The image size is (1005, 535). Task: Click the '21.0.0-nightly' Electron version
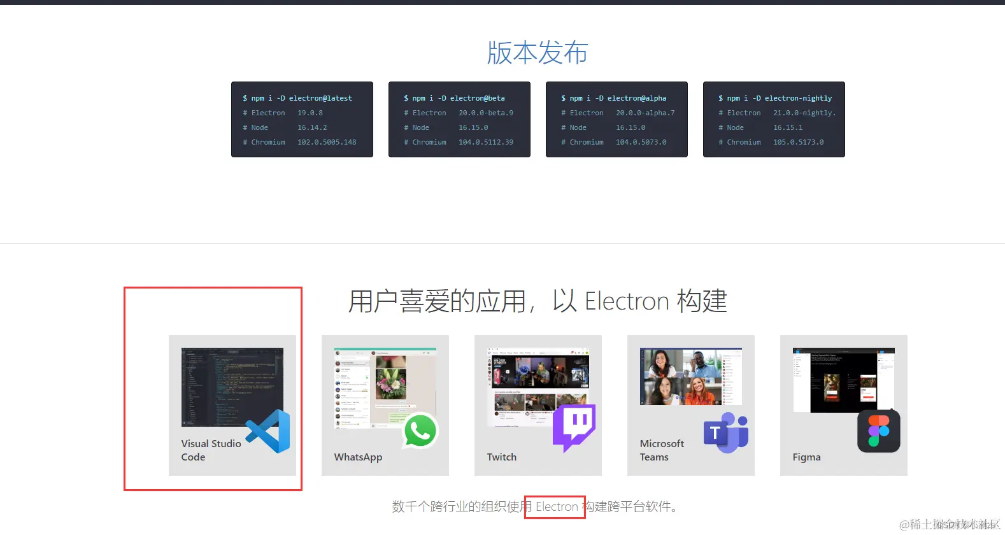point(804,113)
